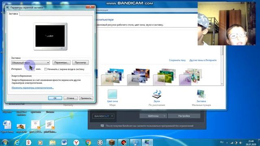Open the red Yandex search taskbar icon
The height and width of the screenshot is (146, 260).
28,142
